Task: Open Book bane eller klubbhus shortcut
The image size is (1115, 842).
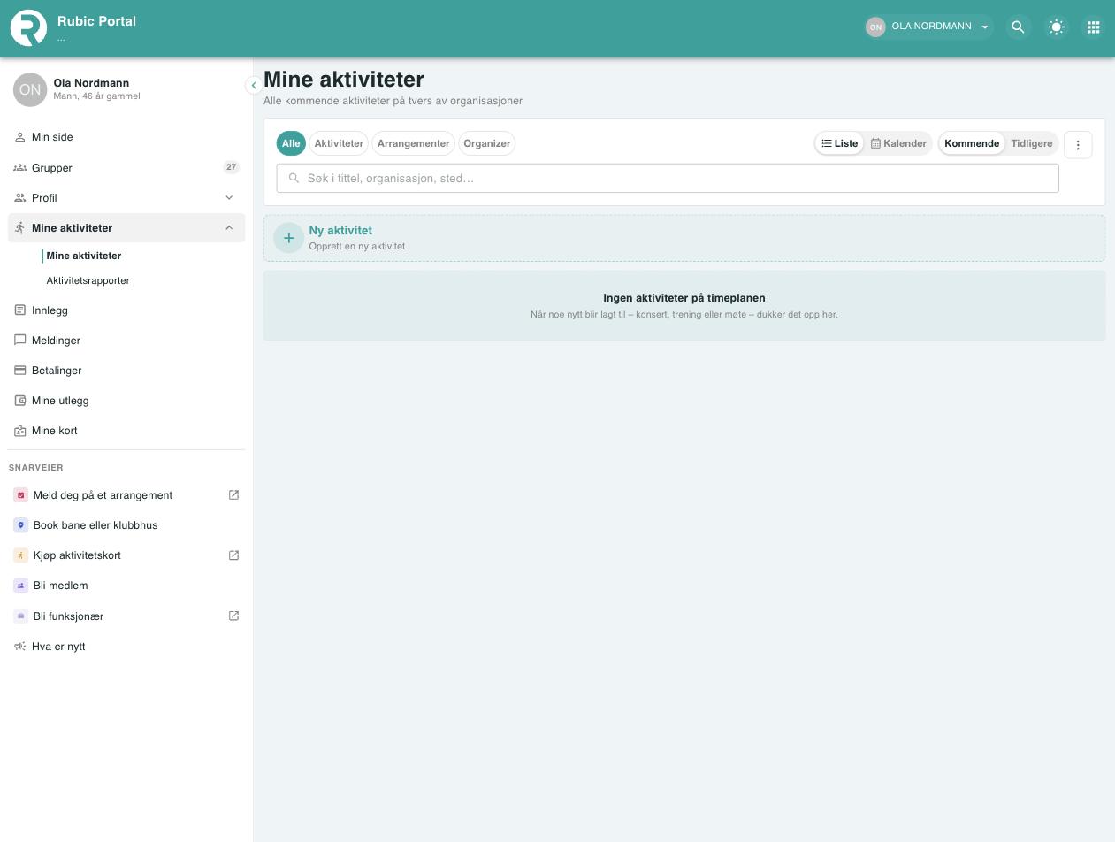Action: (126, 525)
